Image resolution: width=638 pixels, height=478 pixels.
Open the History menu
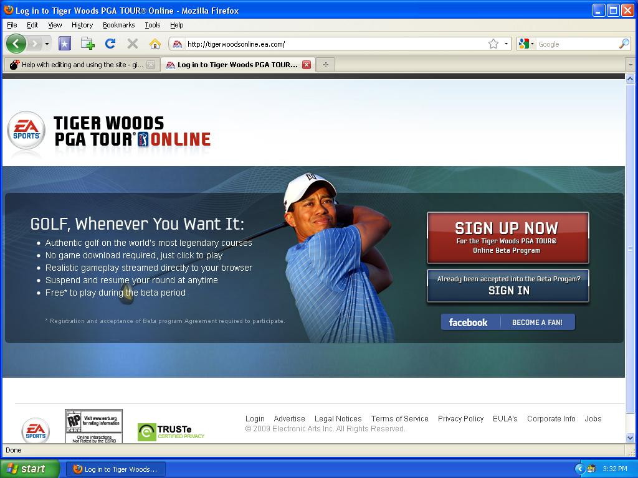coord(82,25)
